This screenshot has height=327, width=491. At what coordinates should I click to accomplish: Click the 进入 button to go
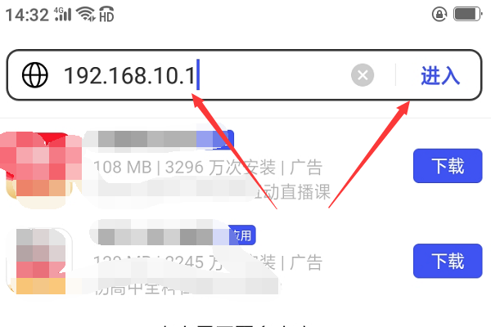point(440,76)
